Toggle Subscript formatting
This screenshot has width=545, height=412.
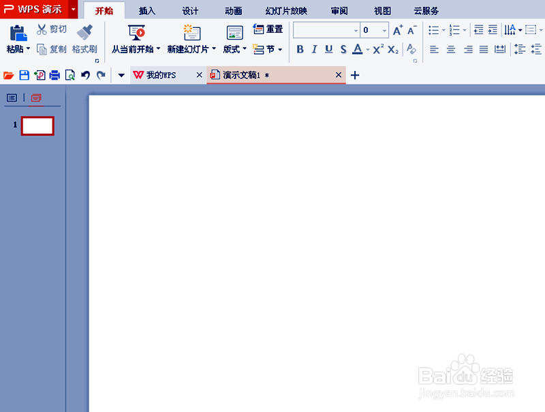[x=393, y=49]
